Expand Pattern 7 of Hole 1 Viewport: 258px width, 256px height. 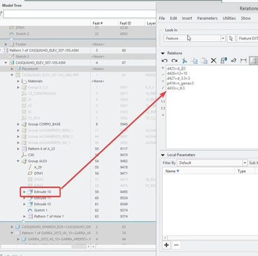coord(25,216)
